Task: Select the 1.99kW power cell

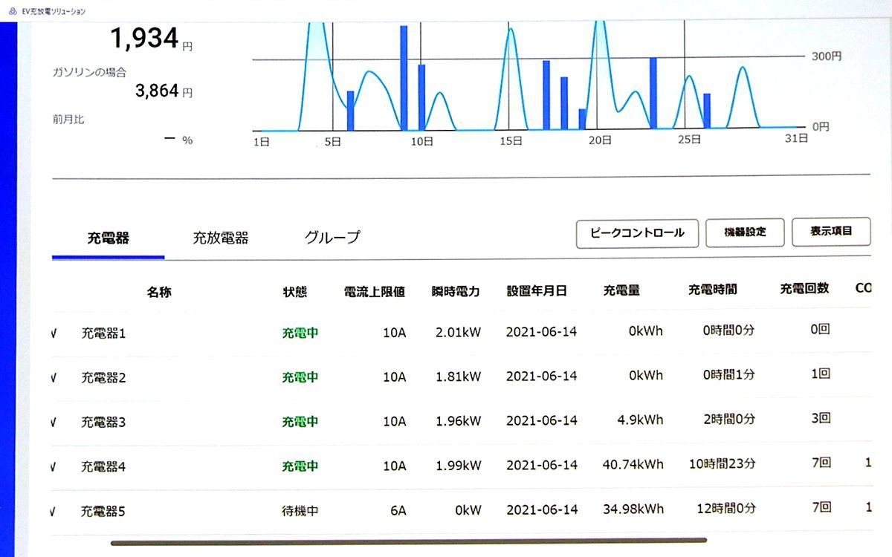Action: point(459,466)
